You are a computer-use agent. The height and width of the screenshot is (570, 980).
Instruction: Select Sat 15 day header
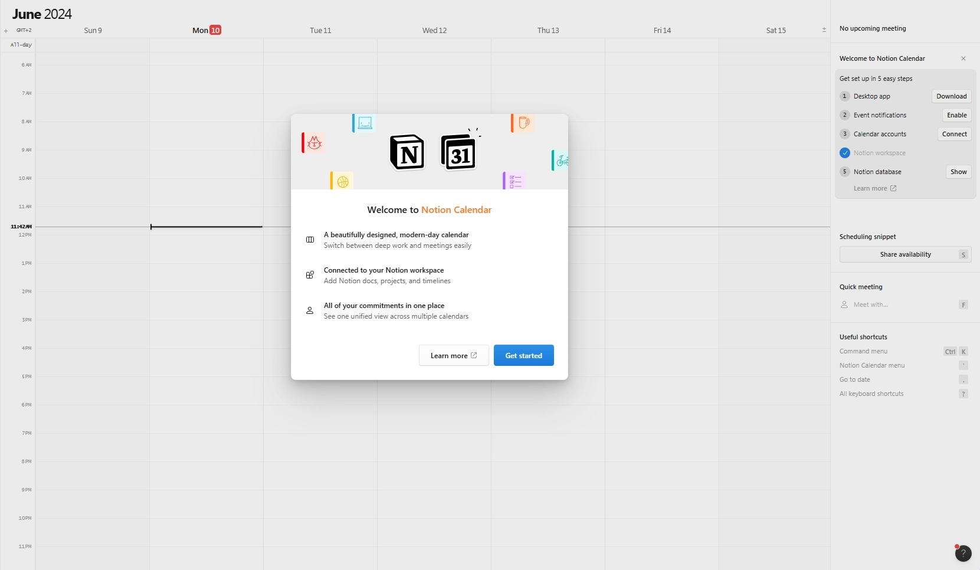click(776, 30)
